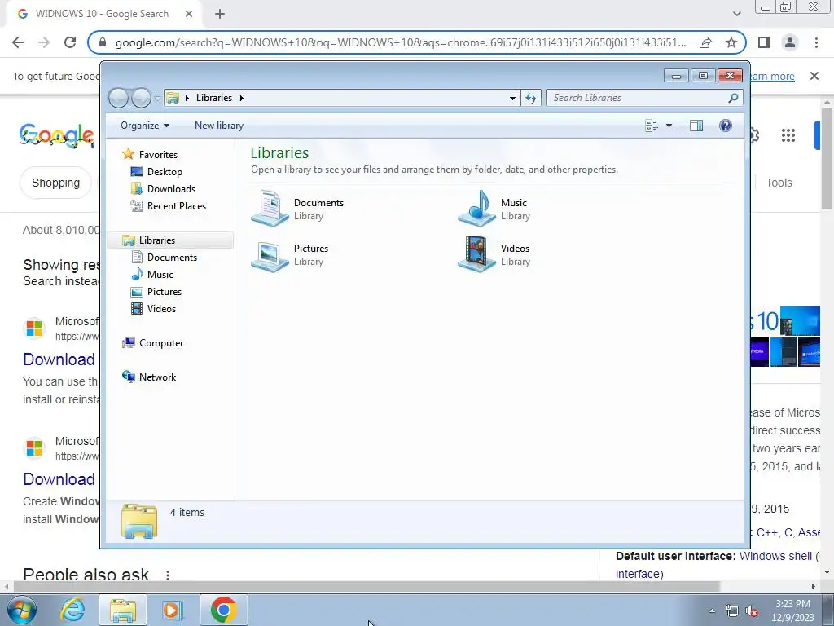834x626 pixels.
Task: Click the Explorer Forward navigation button
Action: [141, 98]
